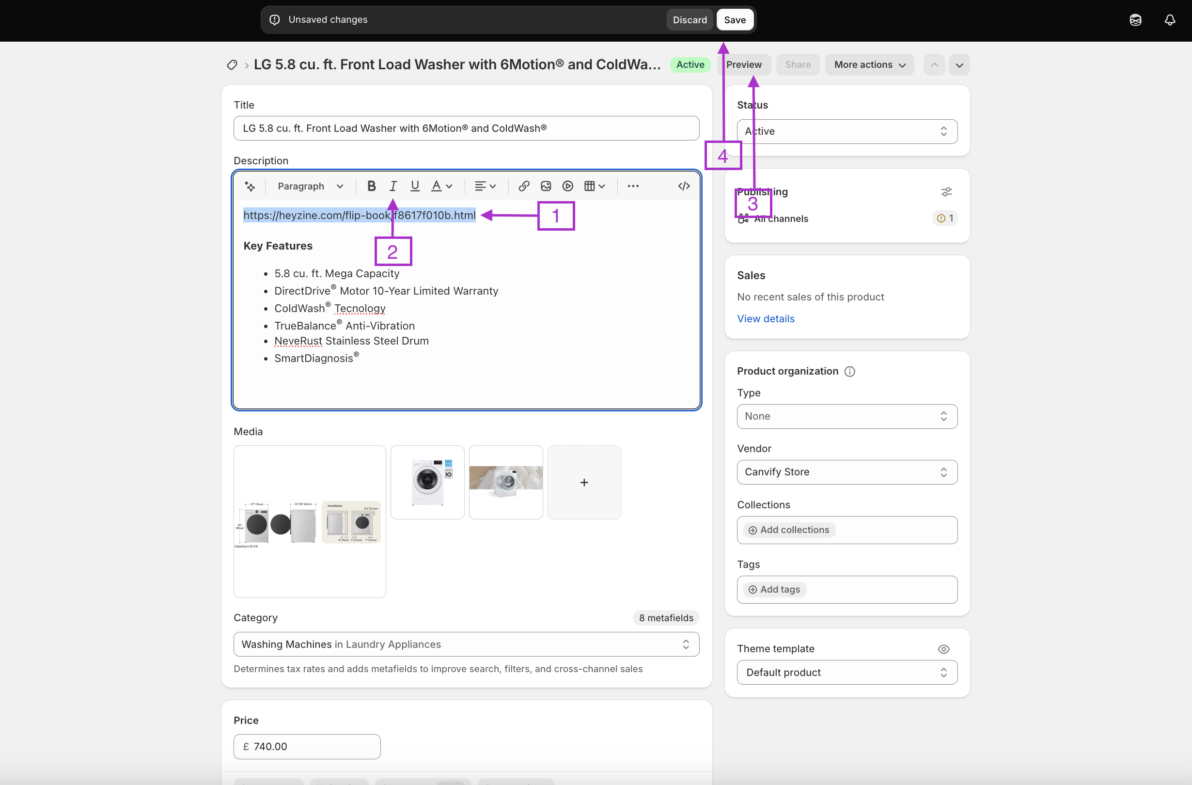The height and width of the screenshot is (785, 1192).
Task: Click '5.8 cu. ft. Mega Capacity' bullet
Action: coord(337,273)
